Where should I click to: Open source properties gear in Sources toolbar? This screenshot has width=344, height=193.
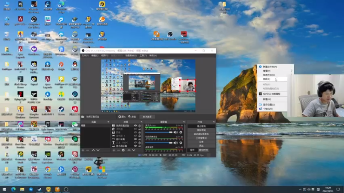pyautogui.click(x=123, y=150)
